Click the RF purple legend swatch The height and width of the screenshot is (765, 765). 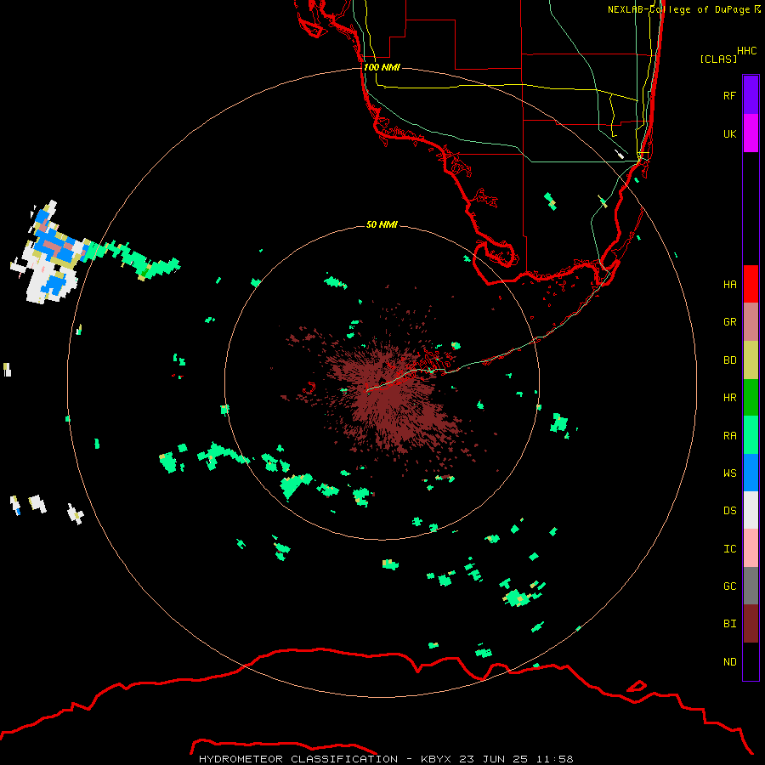click(x=751, y=95)
